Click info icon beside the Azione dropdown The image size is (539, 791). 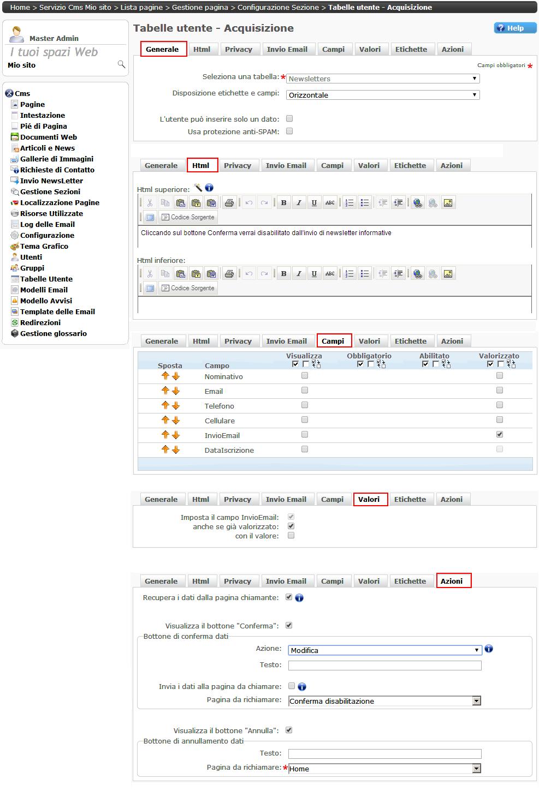click(x=489, y=649)
